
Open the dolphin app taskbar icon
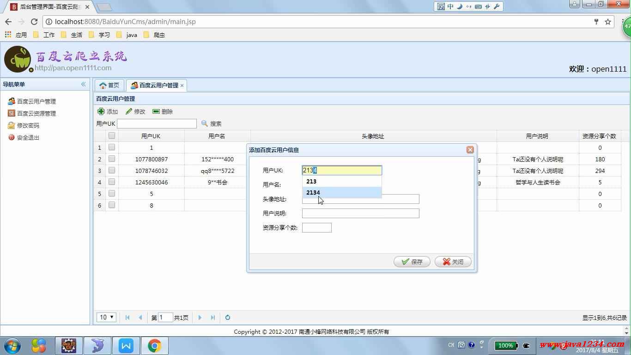[97, 346]
